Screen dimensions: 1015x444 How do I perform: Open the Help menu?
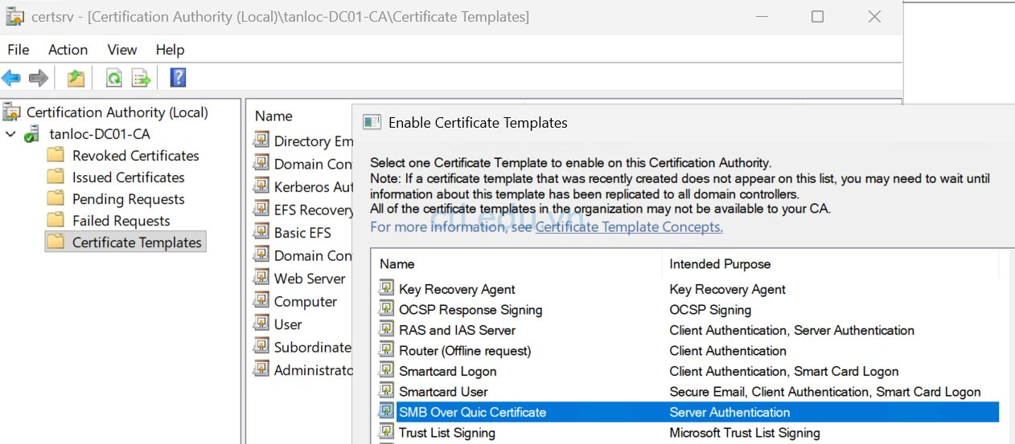[170, 50]
